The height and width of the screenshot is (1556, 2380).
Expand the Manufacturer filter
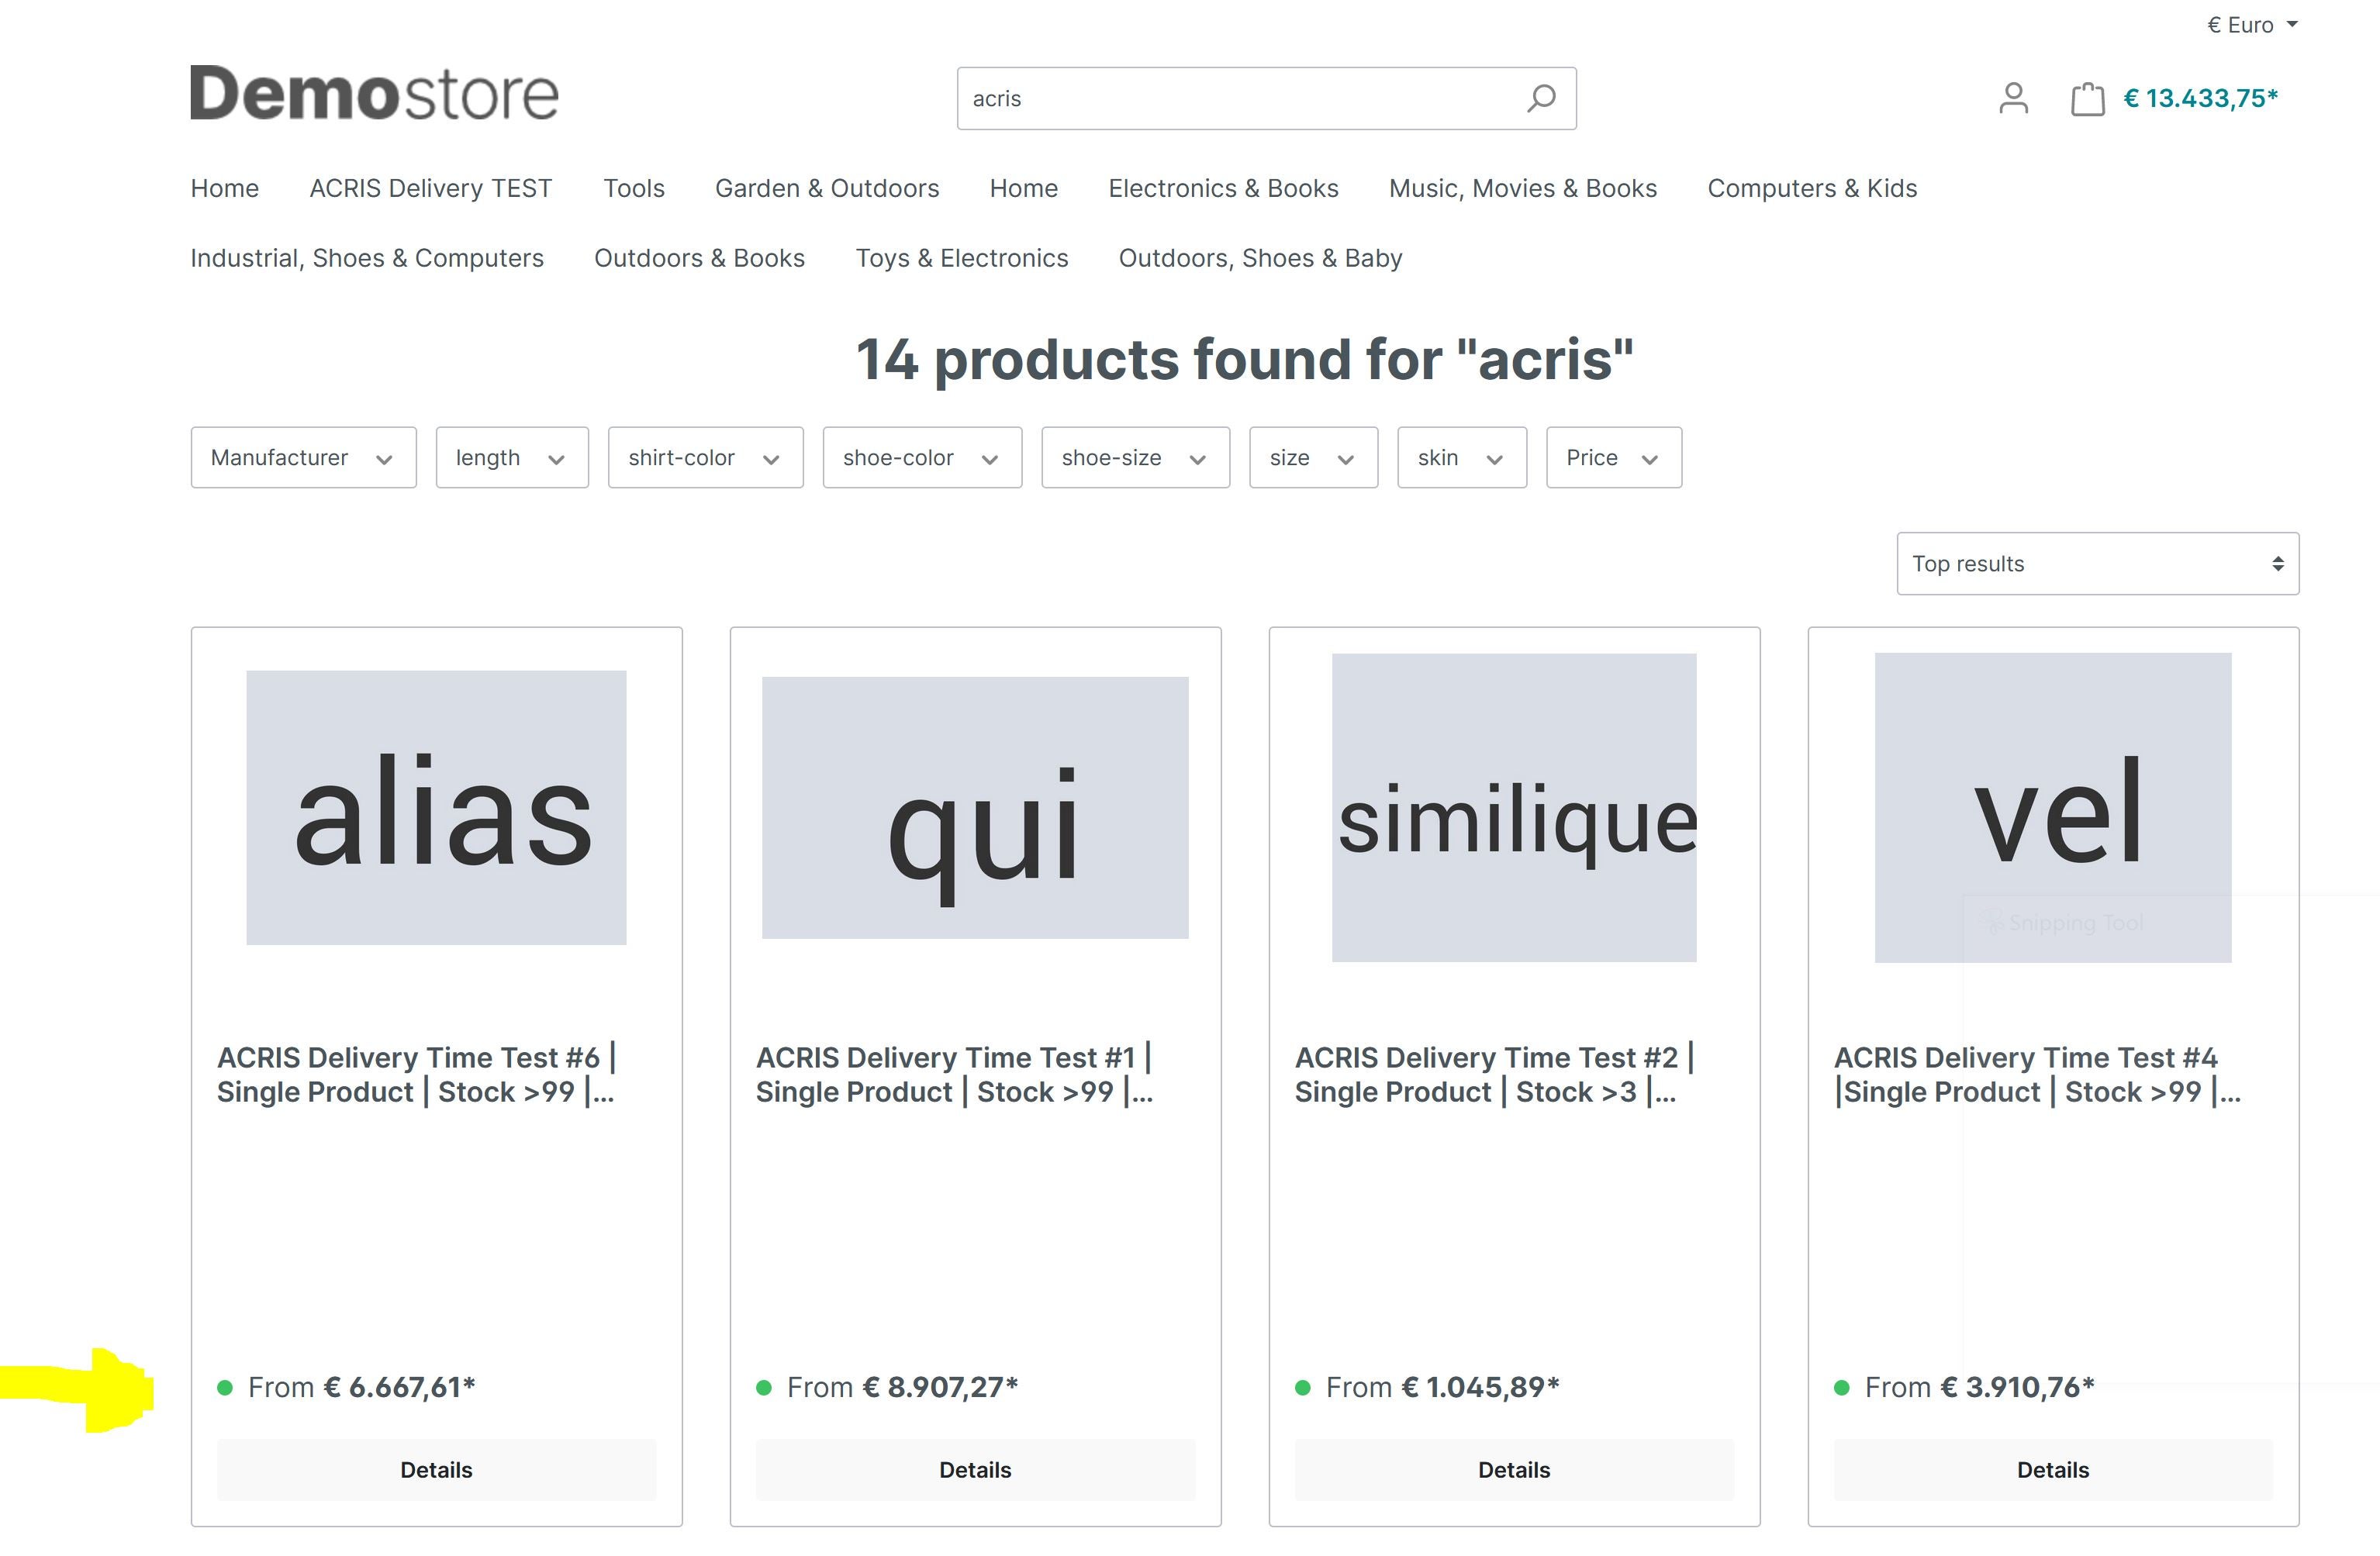(303, 458)
